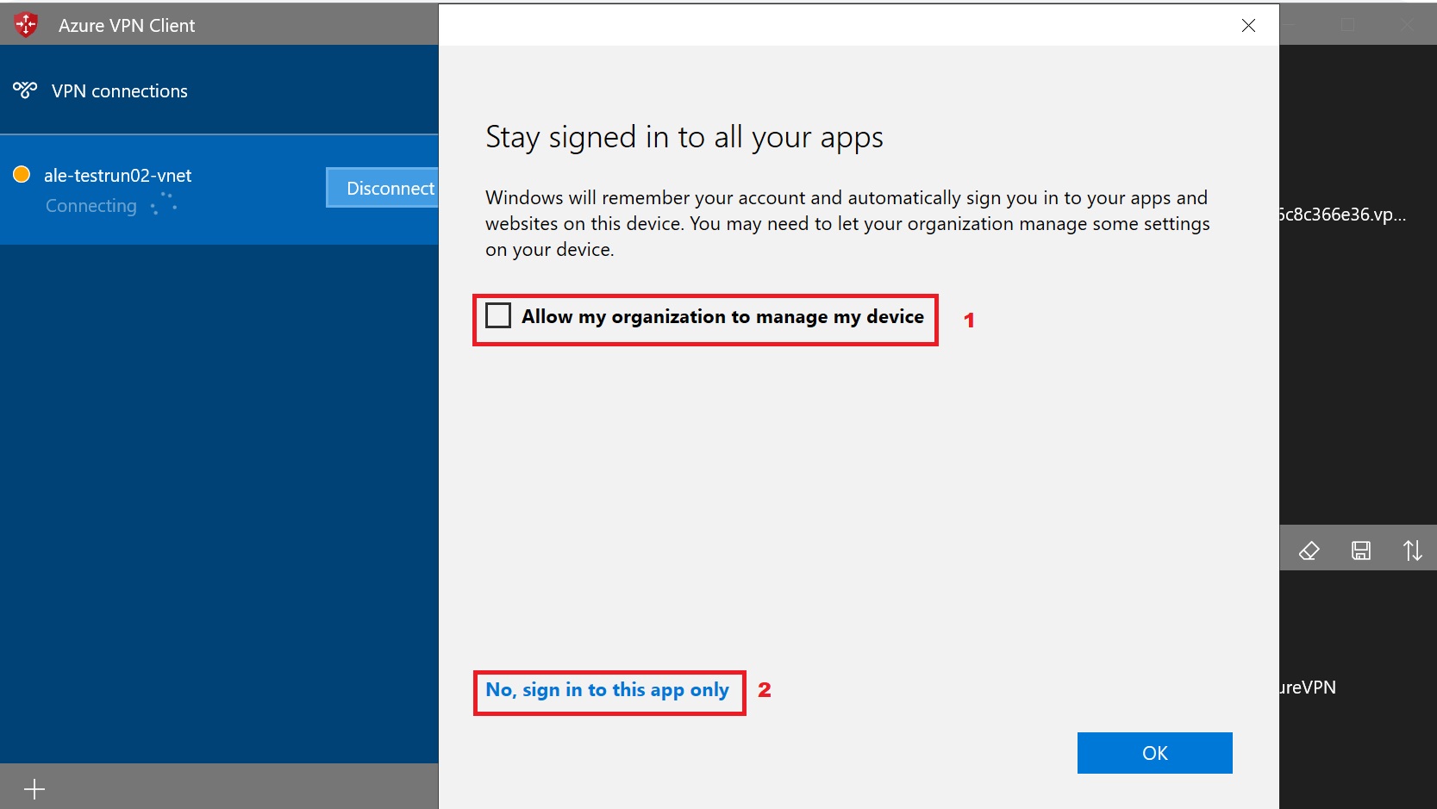Screen dimensions: 1437x809
Task: Click the up-down arrows sort icon
Action: (x=1412, y=551)
